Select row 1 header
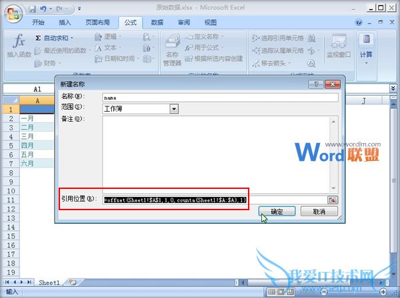The image size is (400, 298). pos(11,110)
